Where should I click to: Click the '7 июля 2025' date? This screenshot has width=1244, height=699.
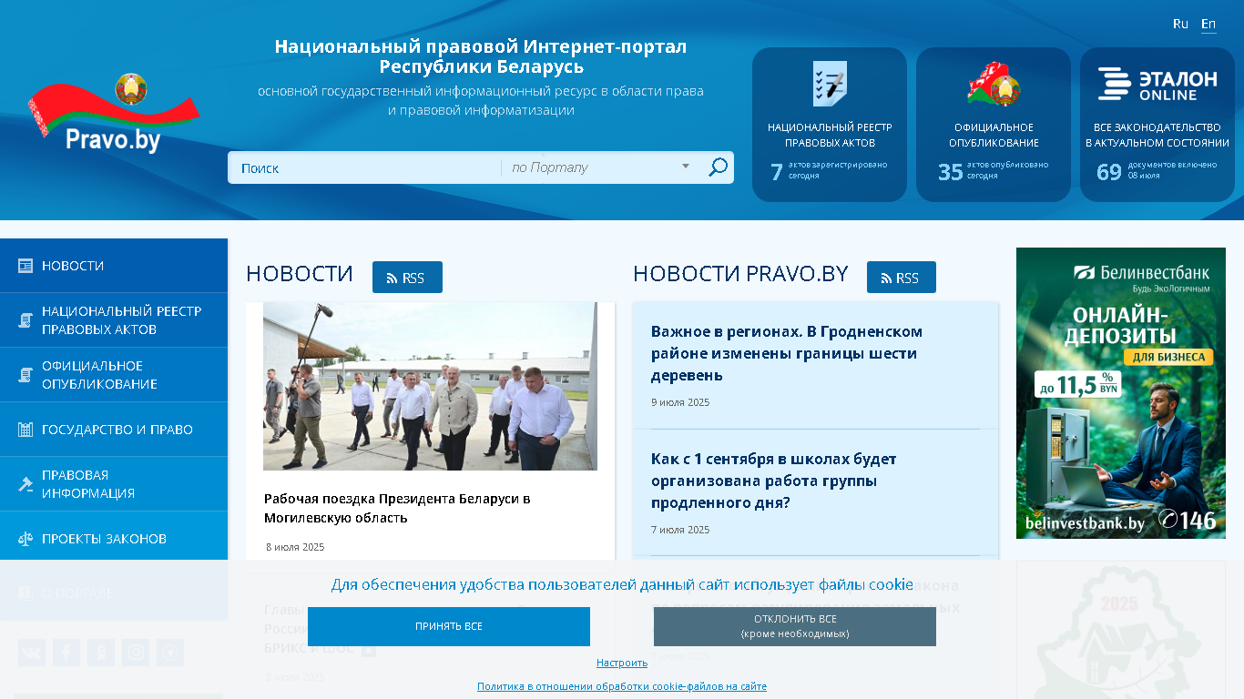point(680,530)
